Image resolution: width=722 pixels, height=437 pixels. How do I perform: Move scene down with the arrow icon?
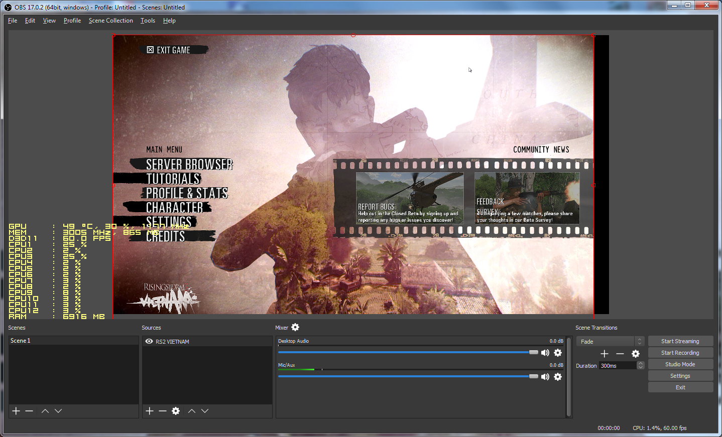point(58,411)
